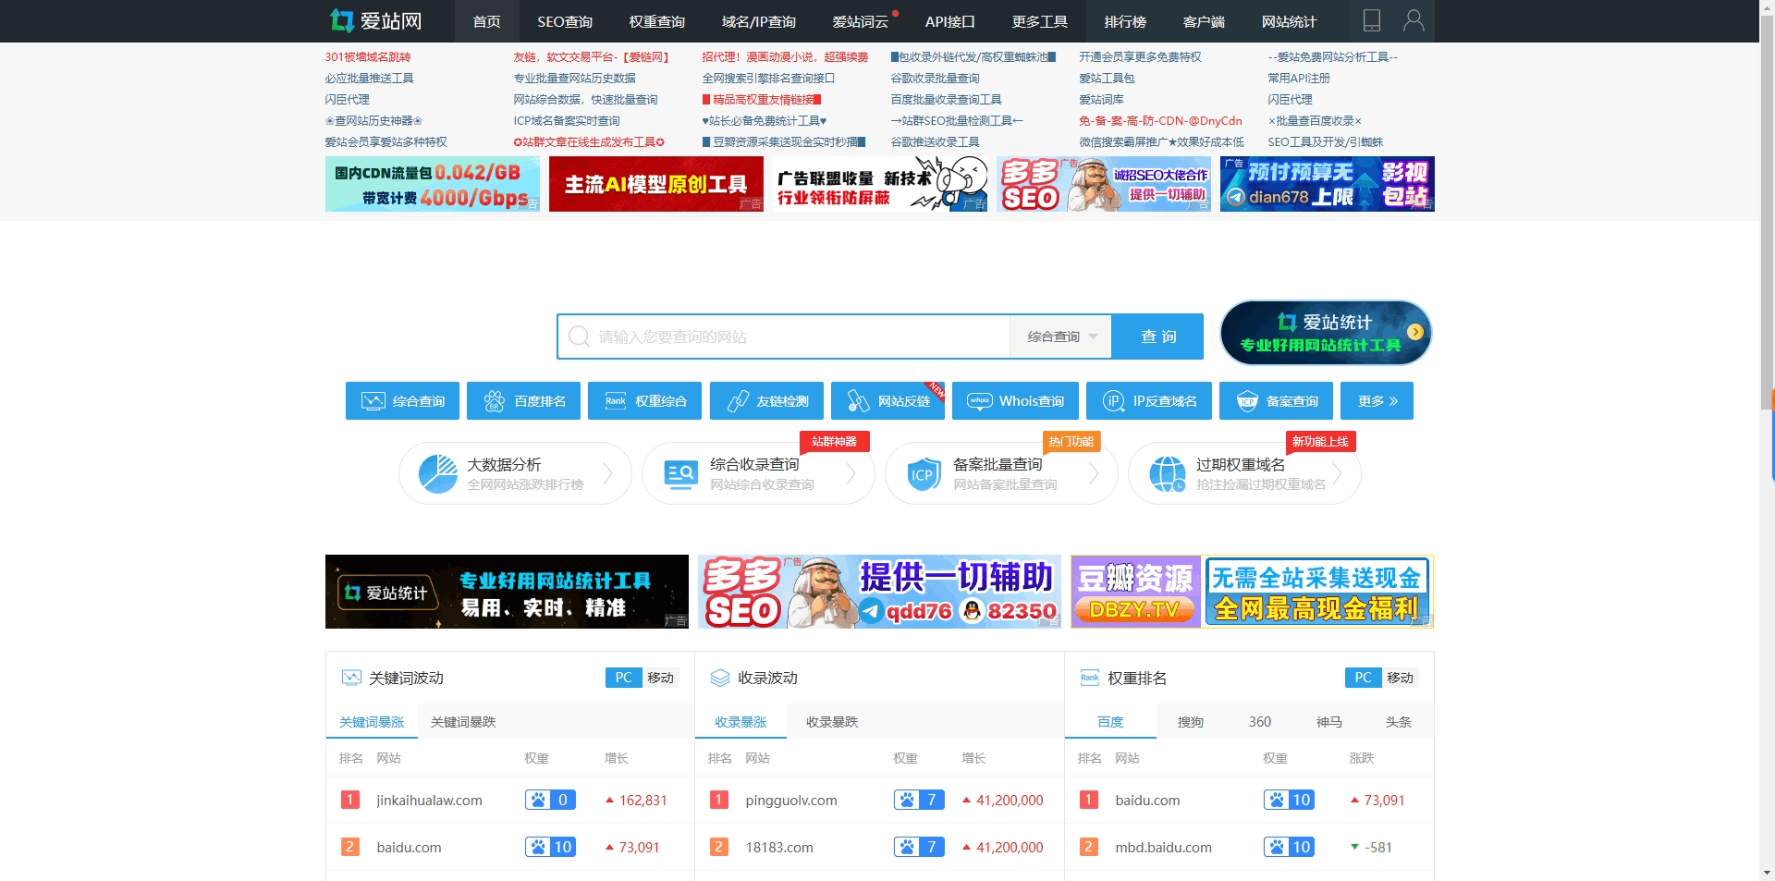Click the mobile client icon in header
Screen dimensions: 1775x881
pyautogui.click(x=1371, y=20)
